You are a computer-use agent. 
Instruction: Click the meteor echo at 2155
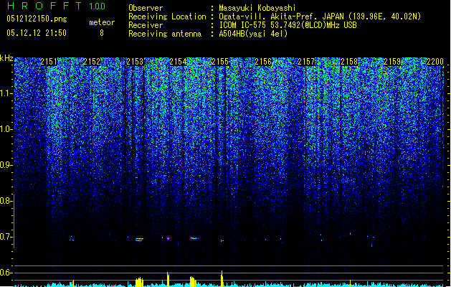(x=222, y=240)
